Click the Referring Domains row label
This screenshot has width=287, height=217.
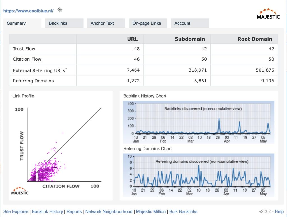pos(33,81)
